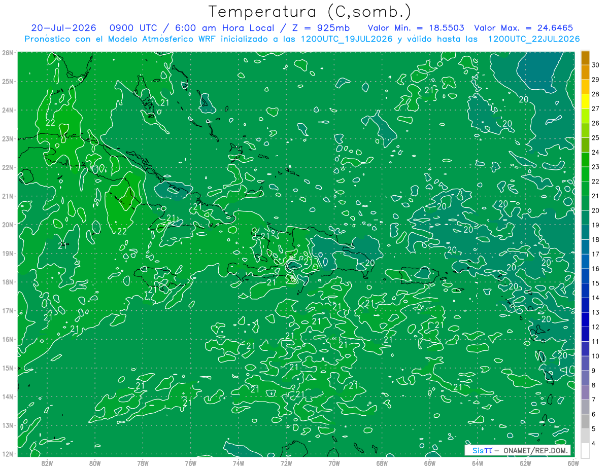Click the latitude axis label "12N"
This screenshot has width=609, height=470.
[x=8, y=454]
